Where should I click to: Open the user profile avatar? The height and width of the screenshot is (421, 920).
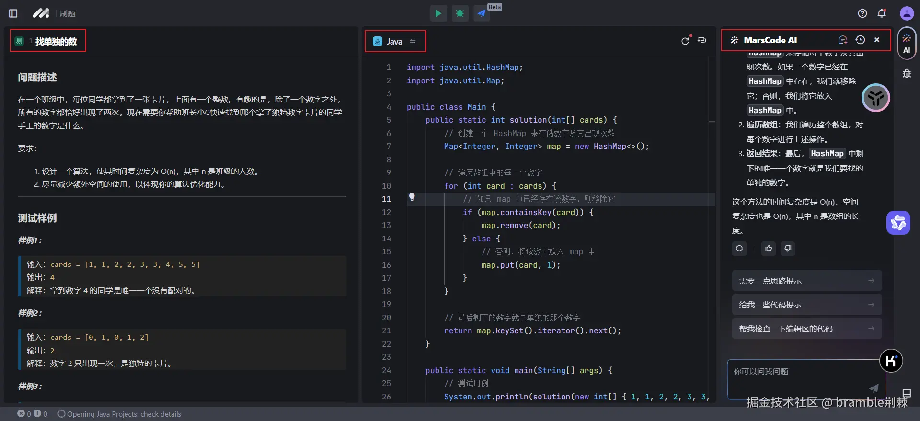click(907, 13)
